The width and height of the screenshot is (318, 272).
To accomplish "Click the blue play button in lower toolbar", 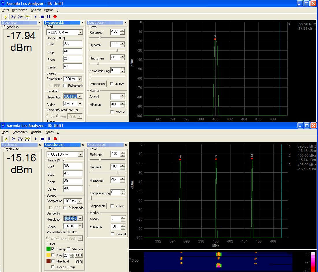I will (36, 139).
